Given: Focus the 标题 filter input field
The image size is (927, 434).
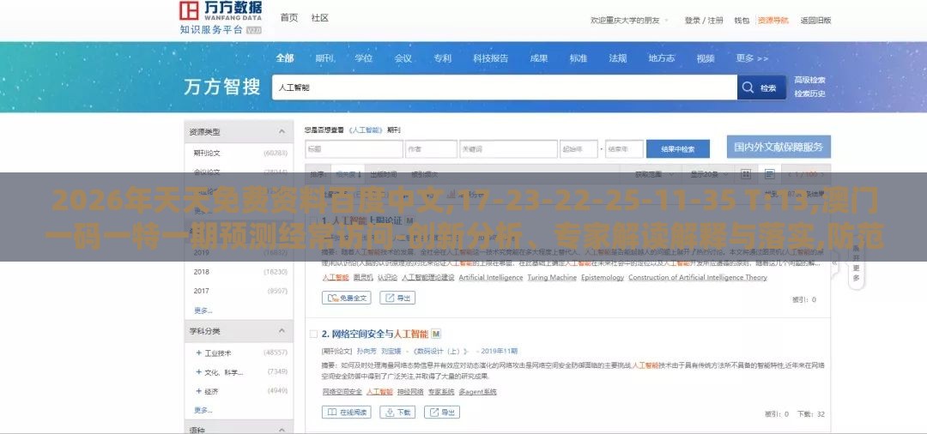Looking at the screenshot, I should point(354,148).
